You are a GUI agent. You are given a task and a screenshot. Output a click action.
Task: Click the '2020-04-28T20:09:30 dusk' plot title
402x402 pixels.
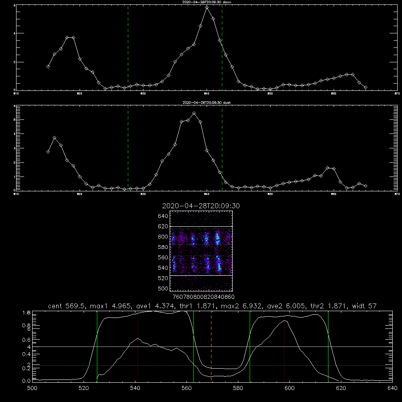[x=207, y=103]
